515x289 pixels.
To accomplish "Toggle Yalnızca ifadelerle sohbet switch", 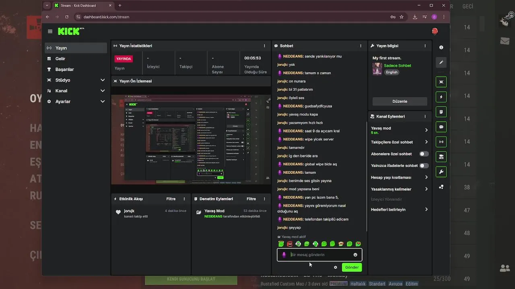I will point(424,165).
